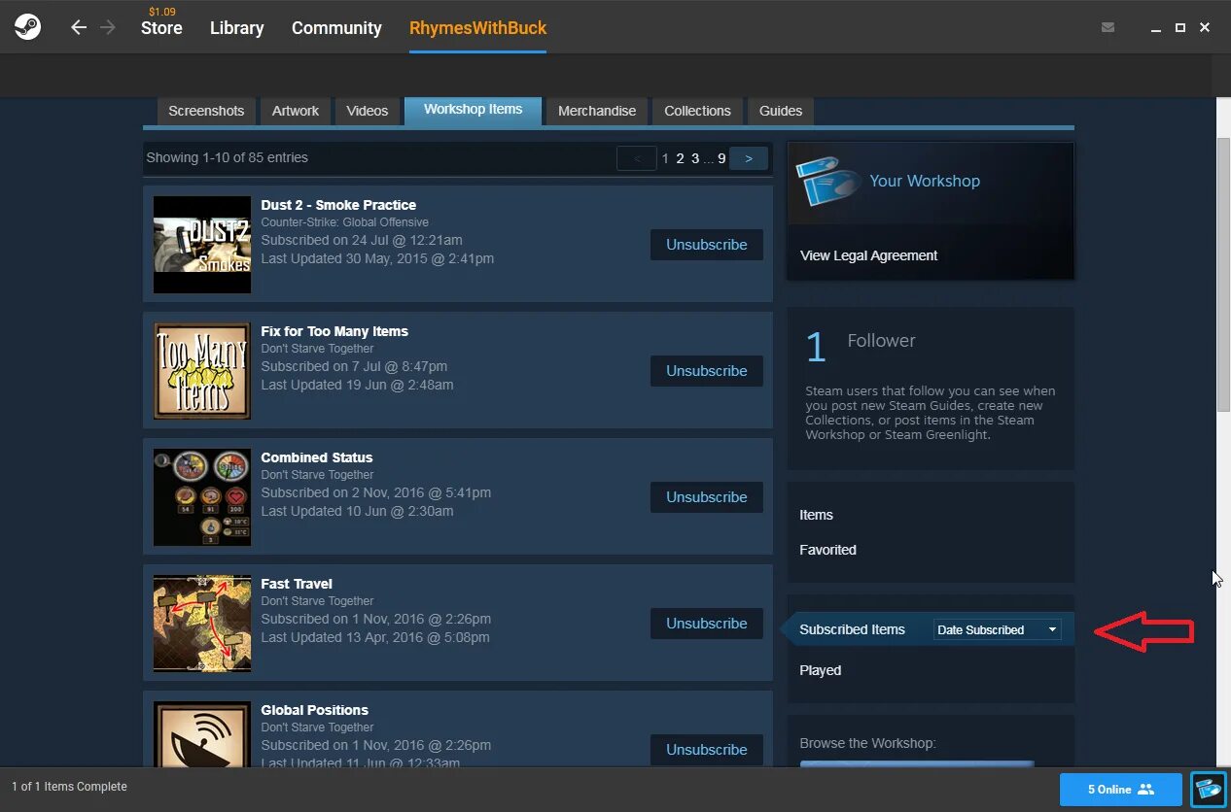1231x812 pixels.
Task: Open the Library menu
Action: point(236,28)
